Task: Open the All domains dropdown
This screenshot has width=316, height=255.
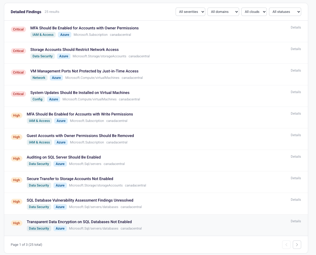Action: (223, 12)
